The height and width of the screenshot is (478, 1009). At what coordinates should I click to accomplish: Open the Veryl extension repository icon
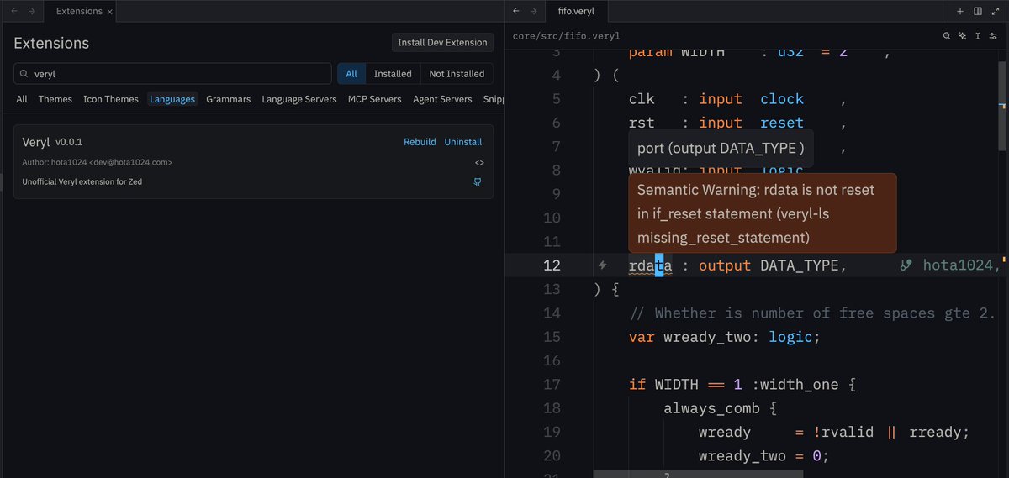tap(478, 181)
